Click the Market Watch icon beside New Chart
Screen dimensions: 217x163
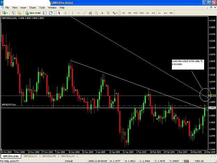(x=13, y=13)
